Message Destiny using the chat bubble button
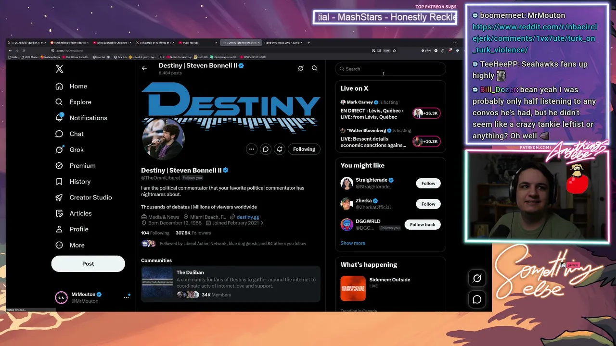Viewport: 616px width, 346px height. pyautogui.click(x=266, y=149)
